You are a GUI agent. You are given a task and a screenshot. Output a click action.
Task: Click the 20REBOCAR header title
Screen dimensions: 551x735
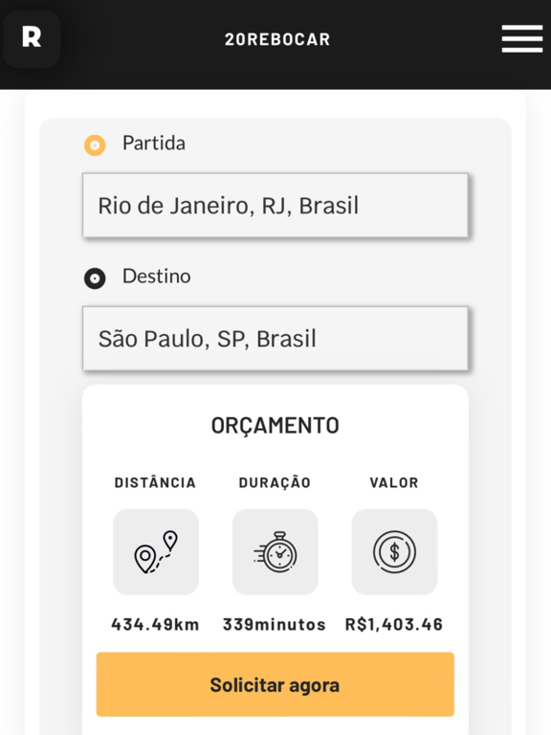point(277,39)
